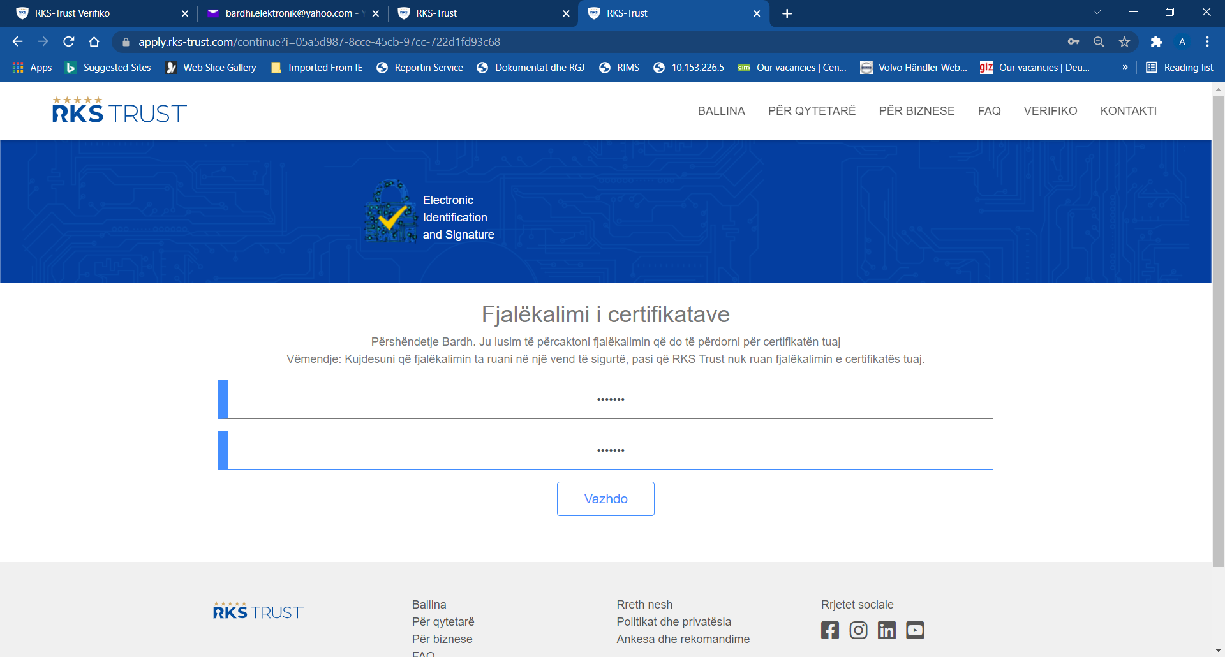
Task: Open the saved passwords key icon
Action: coord(1073,41)
